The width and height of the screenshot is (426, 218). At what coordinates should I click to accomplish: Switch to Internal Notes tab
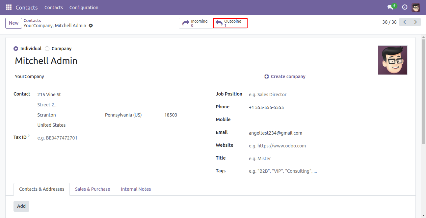coord(136,189)
